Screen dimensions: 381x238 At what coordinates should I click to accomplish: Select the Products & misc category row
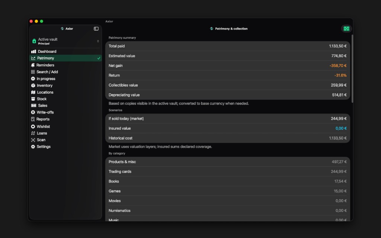click(x=228, y=162)
